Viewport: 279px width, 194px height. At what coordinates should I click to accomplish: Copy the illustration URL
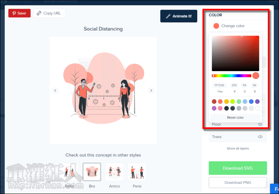tap(48, 13)
